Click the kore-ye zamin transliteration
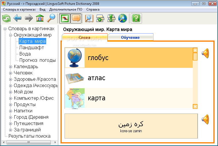 coord(131,131)
